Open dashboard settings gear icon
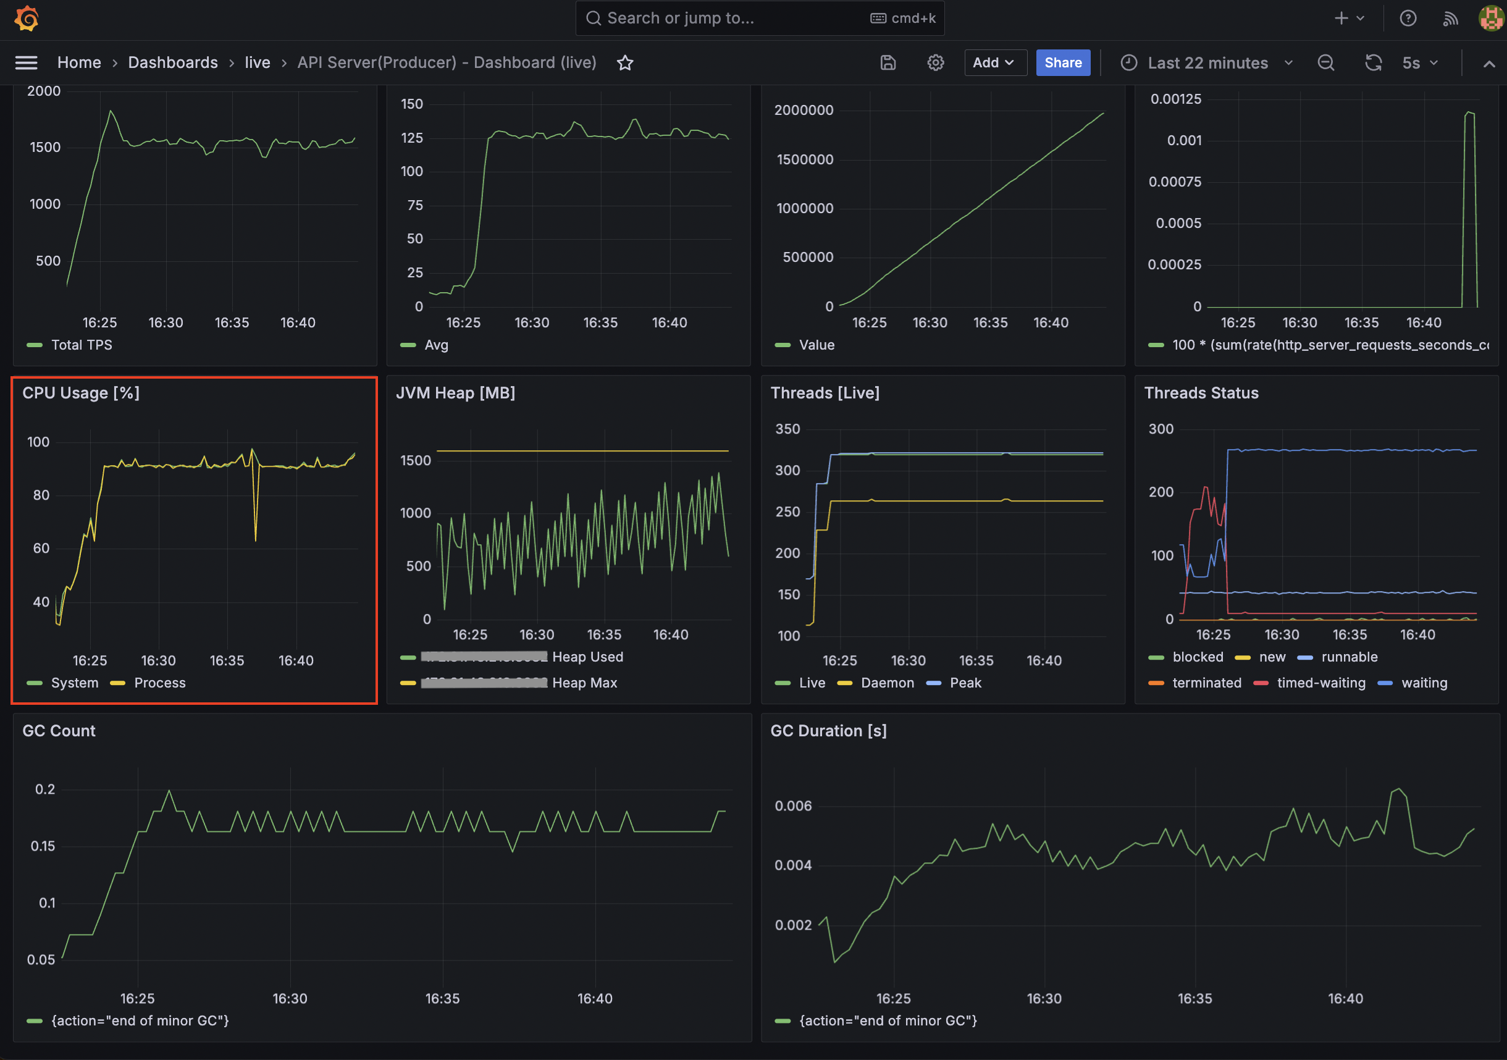 pyautogui.click(x=935, y=63)
